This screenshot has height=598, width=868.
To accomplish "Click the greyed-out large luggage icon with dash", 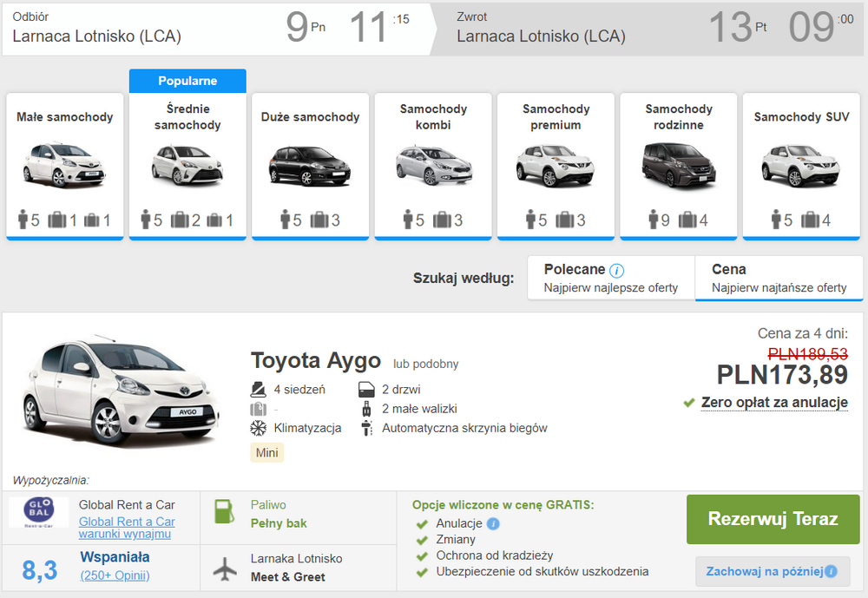I will coord(258,409).
